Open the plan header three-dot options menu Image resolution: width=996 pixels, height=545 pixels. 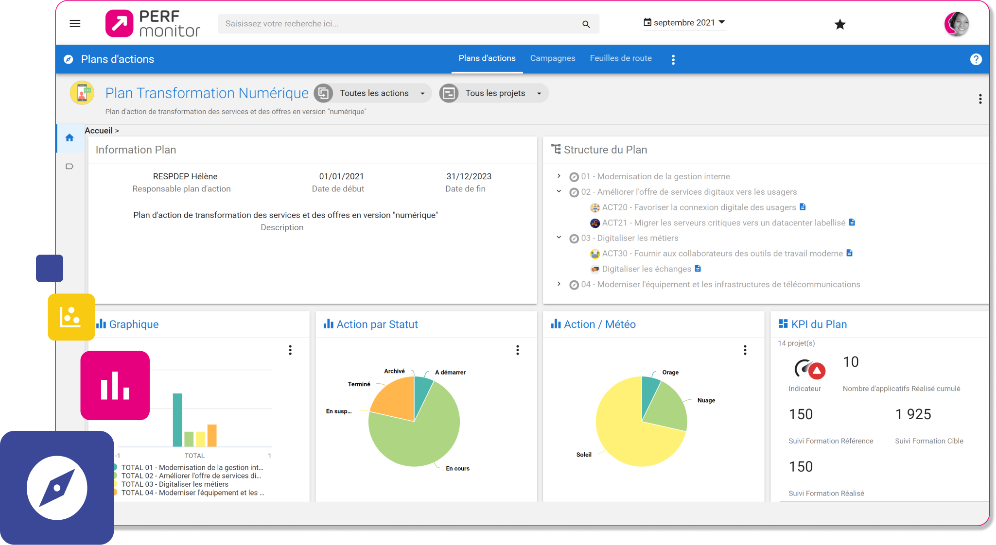[980, 99]
